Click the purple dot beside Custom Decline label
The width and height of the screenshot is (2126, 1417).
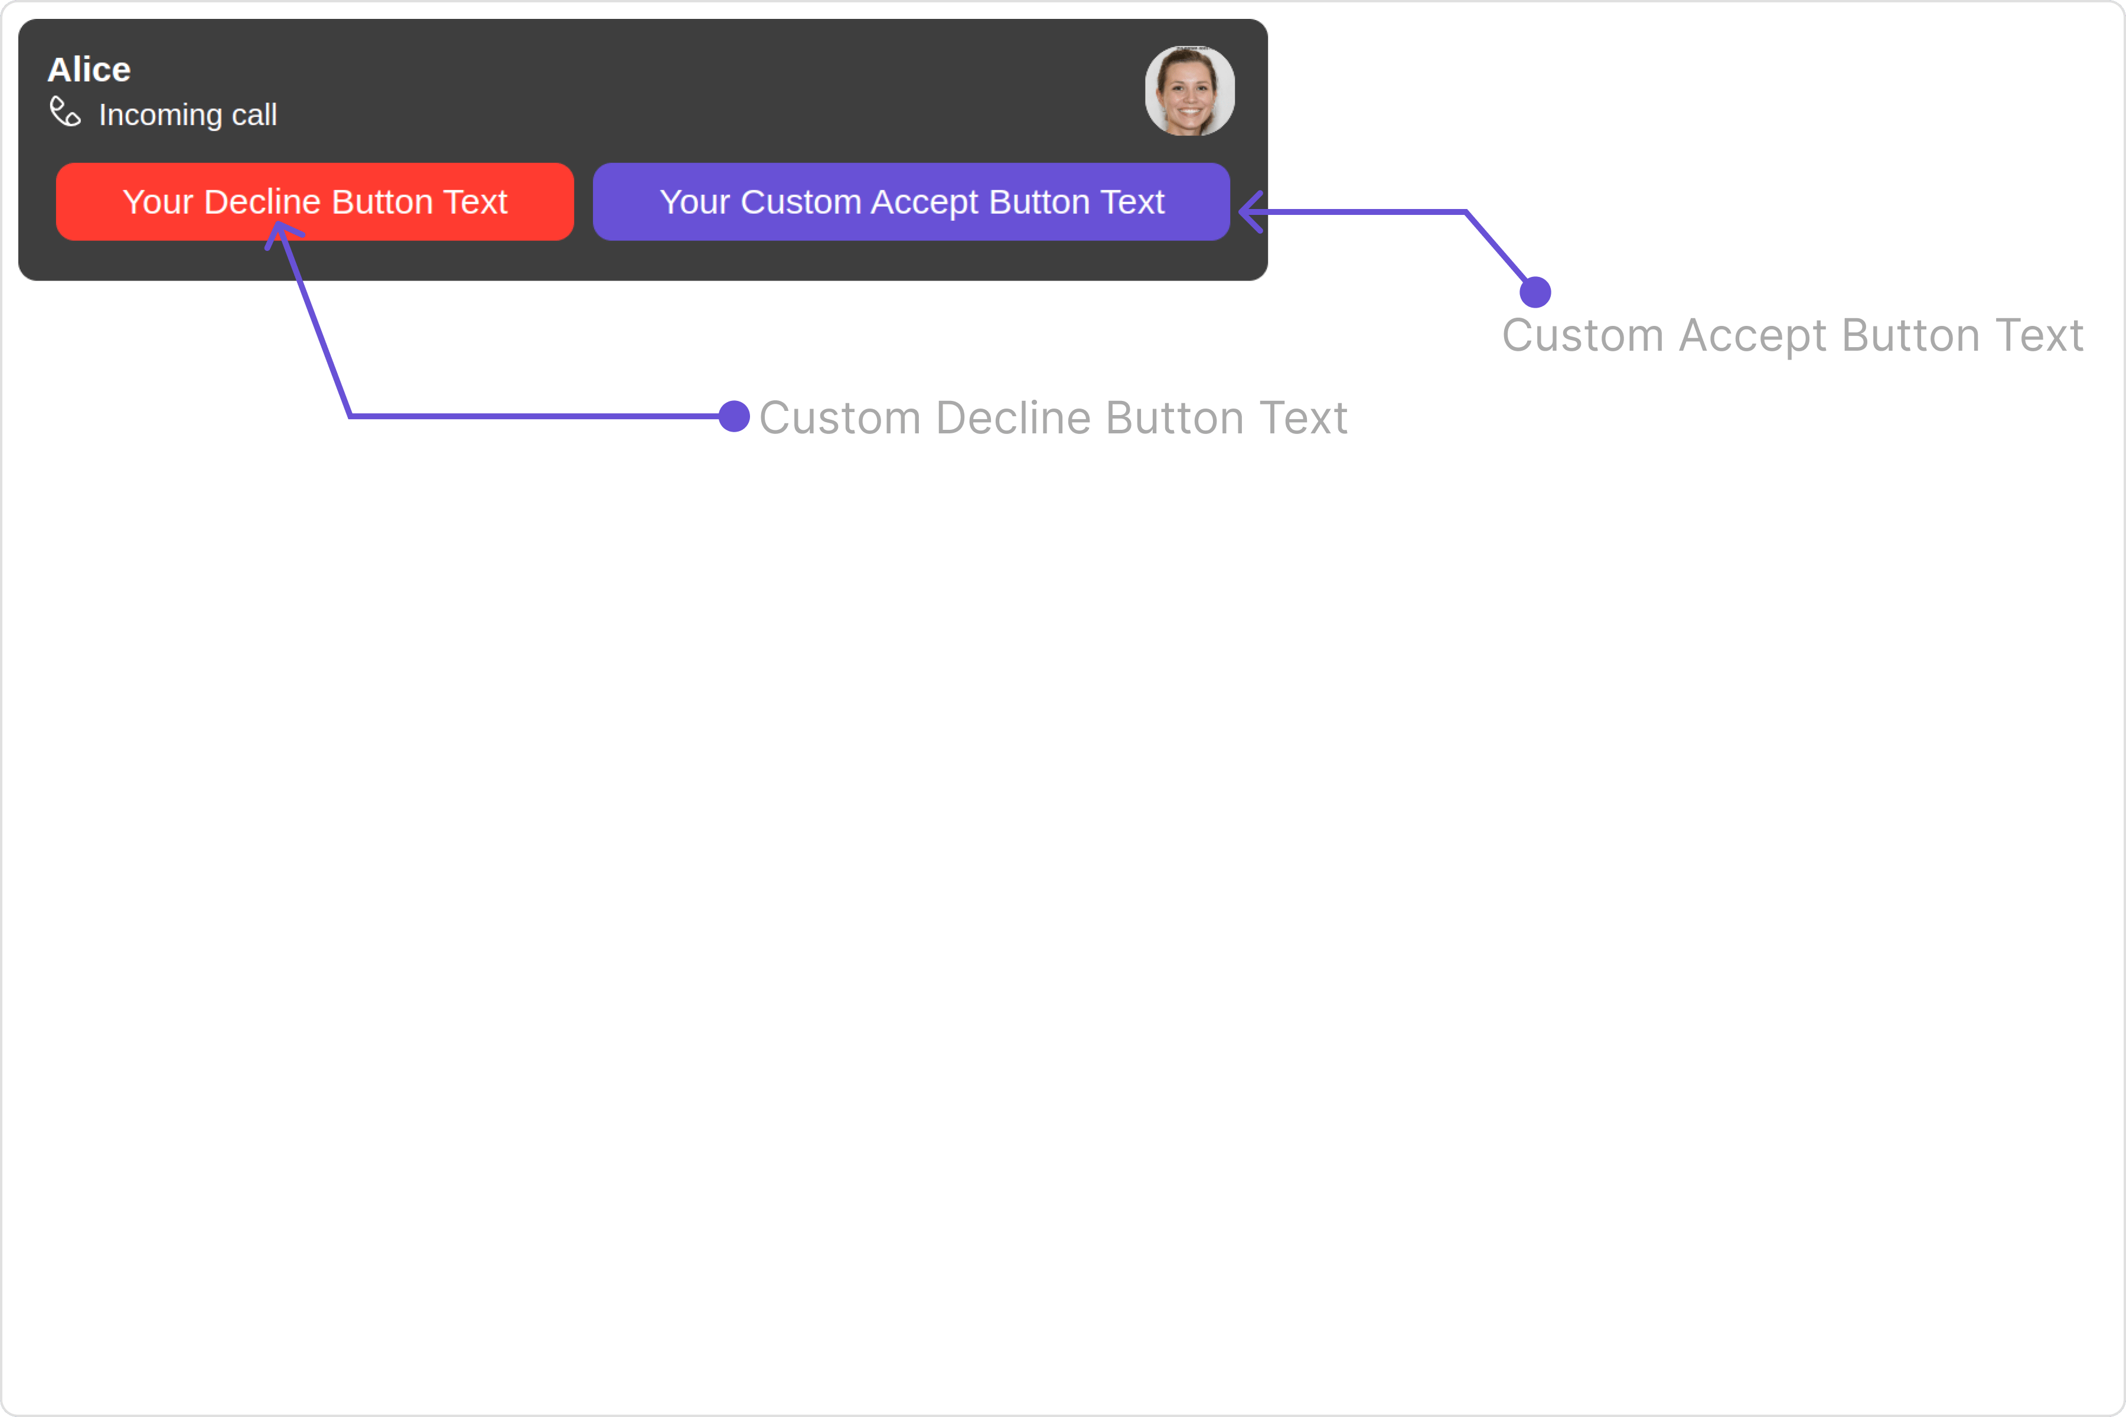pyautogui.click(x=734, y=417)
